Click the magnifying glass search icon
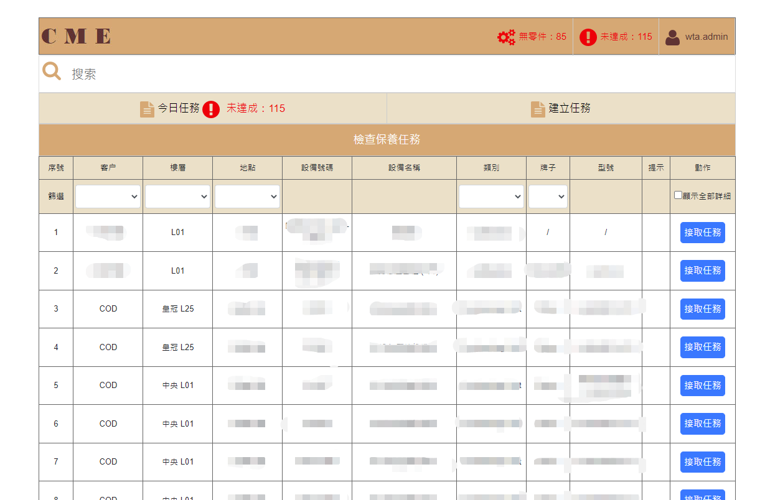The height and width of the screenshot is (500, 765). point(52,72)
